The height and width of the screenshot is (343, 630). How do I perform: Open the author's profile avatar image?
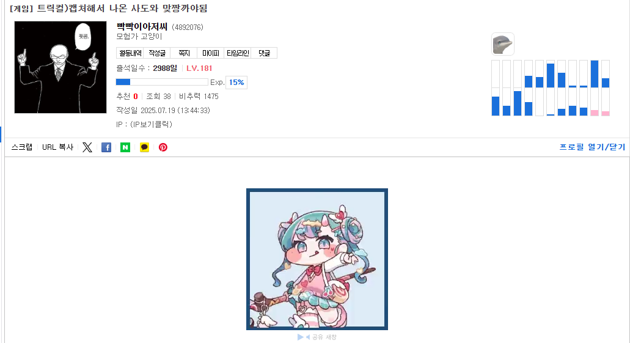pos(60,67)
